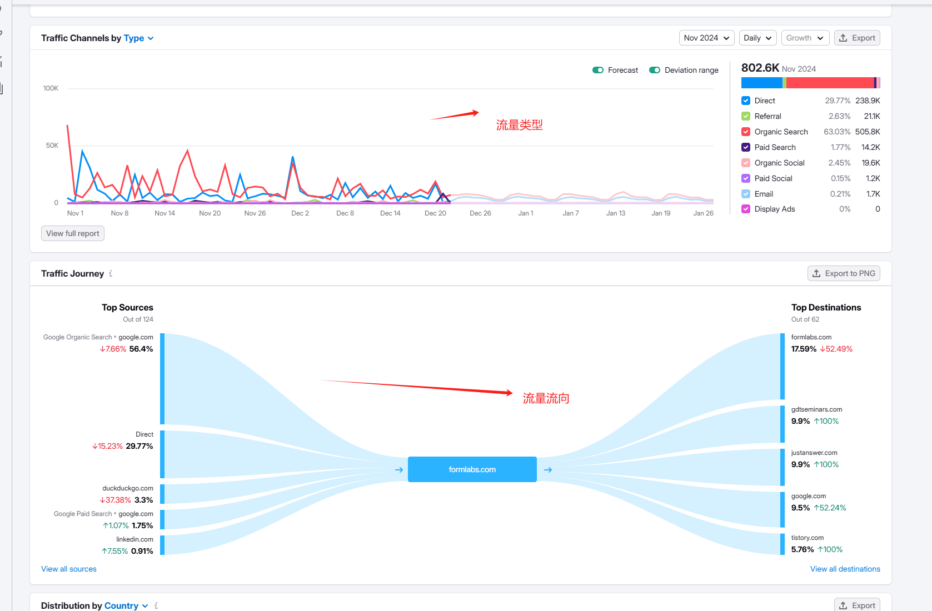Click the 802.6K total traffic value
Screen dimensions: 932x611
pos(760,68)
